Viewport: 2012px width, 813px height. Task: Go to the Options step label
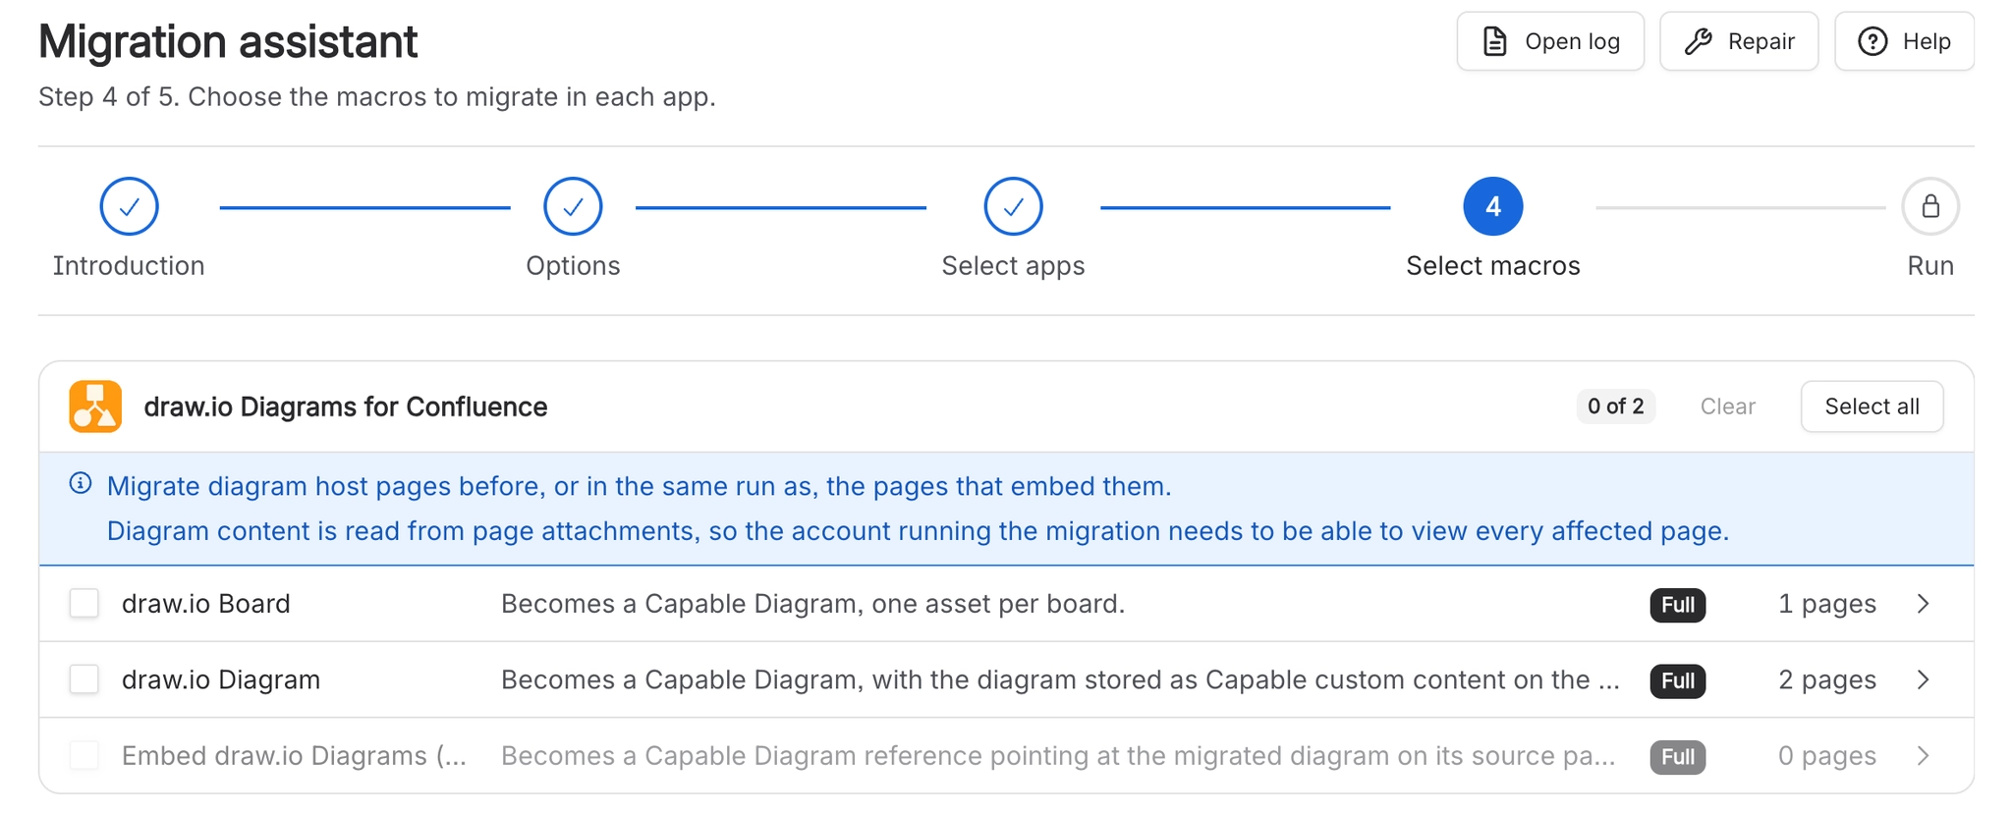click(573, 266)
